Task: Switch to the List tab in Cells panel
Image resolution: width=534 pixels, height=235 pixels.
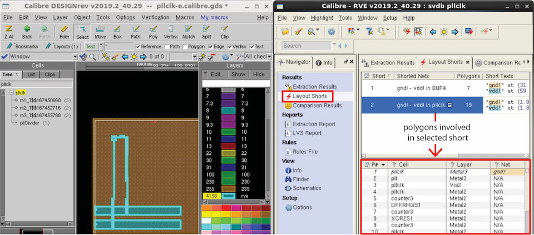Action: click(31, 74)
